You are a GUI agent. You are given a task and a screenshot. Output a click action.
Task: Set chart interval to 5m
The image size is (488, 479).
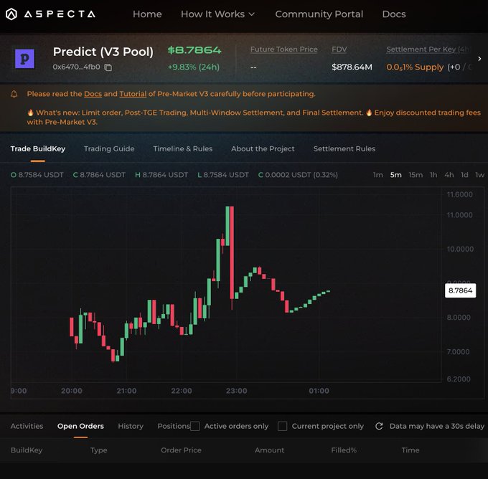click(x=396, y=175)
